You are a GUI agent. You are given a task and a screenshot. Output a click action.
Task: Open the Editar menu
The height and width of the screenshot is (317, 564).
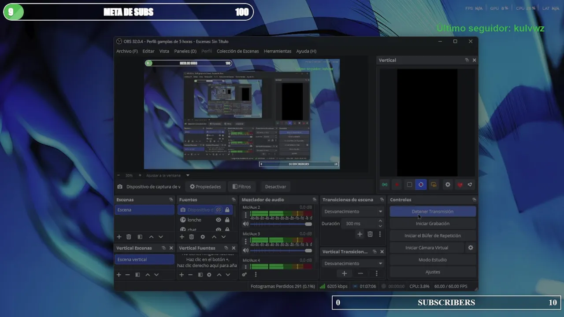[148, 51]
